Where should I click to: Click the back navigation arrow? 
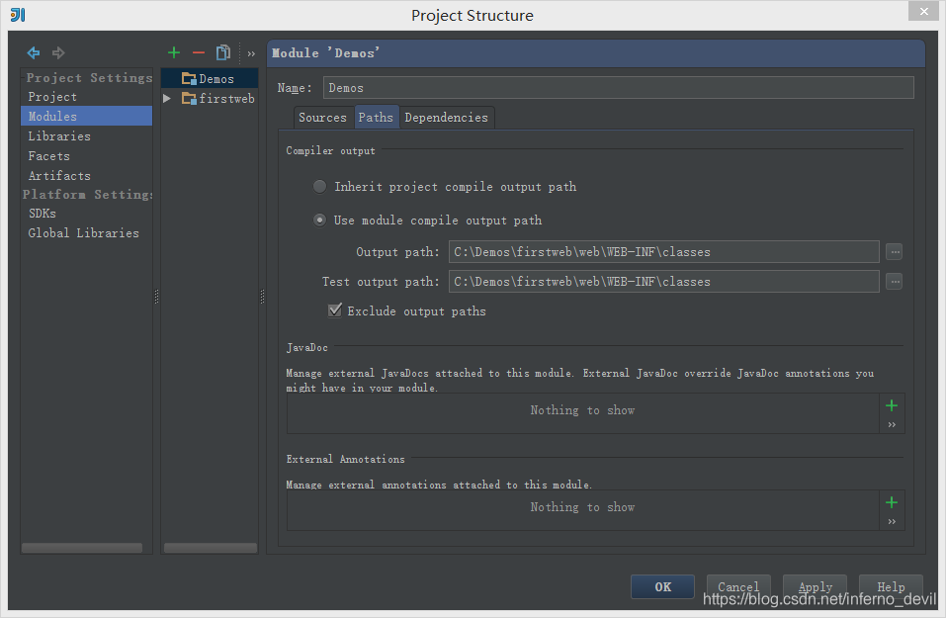coord(34,53)
